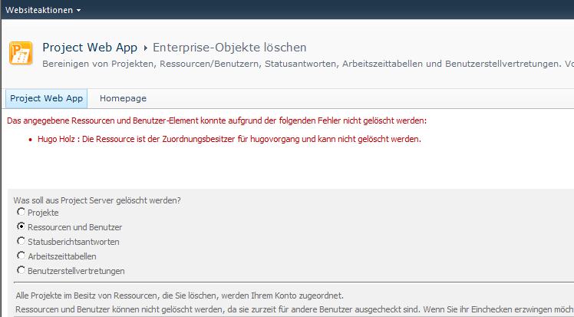Image resolution: width=574 pixels, height=317 pixels.
Task: Select the Projekte radio button
Action: 21,212
